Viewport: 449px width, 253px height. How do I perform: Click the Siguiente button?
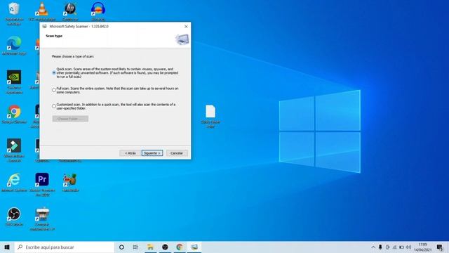(152, 153)
